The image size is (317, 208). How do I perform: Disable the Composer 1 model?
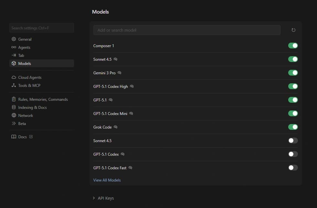pos(293,46)
